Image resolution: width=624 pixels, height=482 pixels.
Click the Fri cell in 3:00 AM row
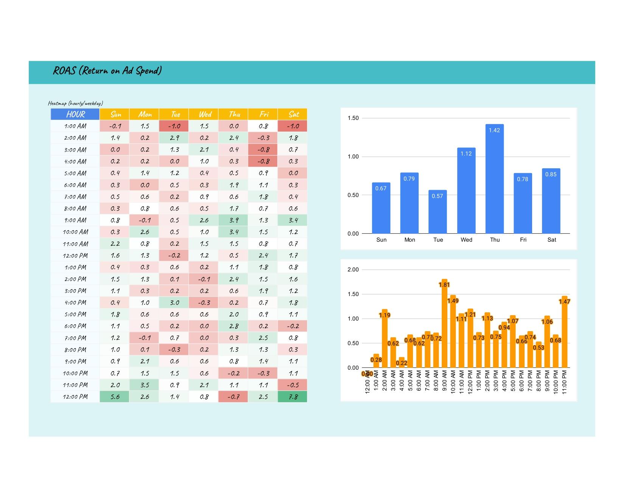pyautogui.click(x=263, y=150)
